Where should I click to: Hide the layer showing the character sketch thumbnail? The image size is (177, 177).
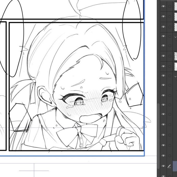163,56
